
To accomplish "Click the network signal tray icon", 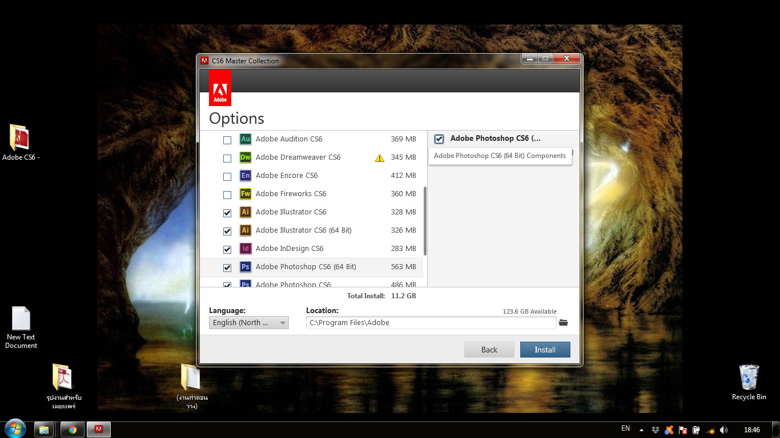I will pos(710,430).
